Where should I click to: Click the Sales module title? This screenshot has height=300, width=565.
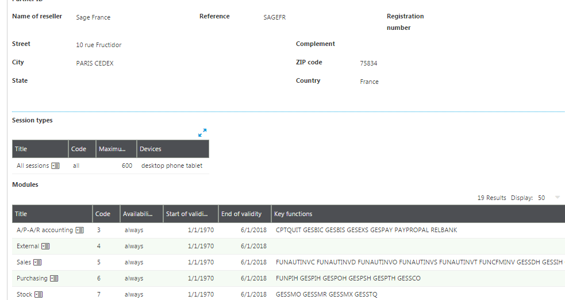click(24, 262)
